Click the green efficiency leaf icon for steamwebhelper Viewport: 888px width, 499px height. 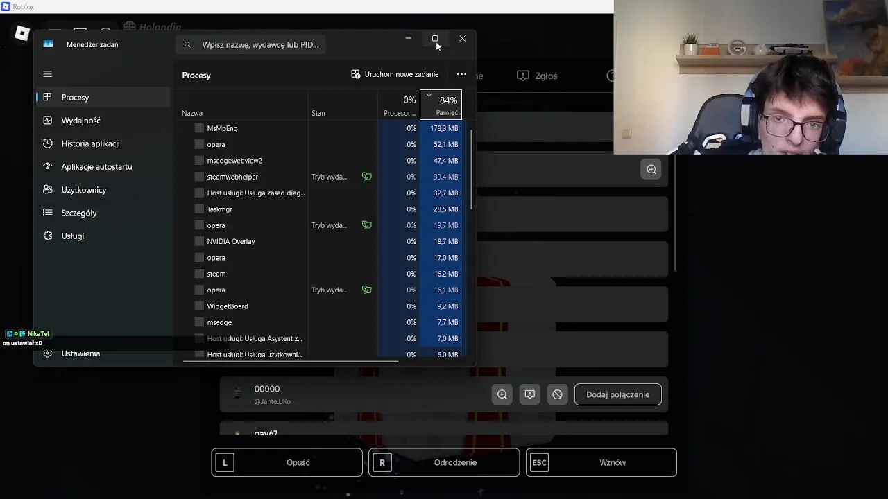tap(366, 177)
